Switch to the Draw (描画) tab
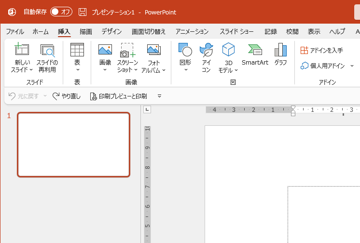The image size is (360, 243). tap(86, 31)
